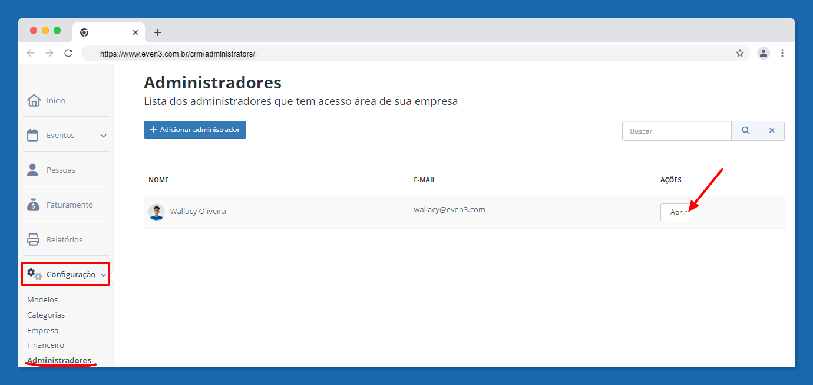
Task: Click Abrir for Wallacy Oliveira
Action: [x=677, y=212]
